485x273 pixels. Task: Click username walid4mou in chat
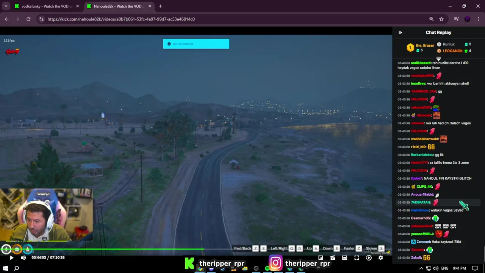point(420,210)
